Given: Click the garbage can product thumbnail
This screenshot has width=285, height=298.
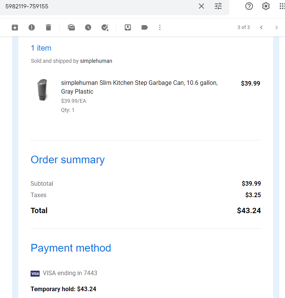Looking at the screenshot, I should [43, 90].
